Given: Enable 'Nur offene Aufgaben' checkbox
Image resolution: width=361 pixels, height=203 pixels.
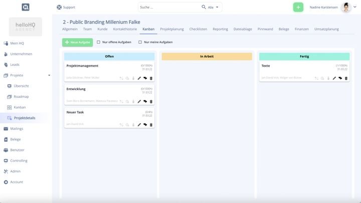Looking at the screenshot, I should pyautogui.click(x=99, y=42).
